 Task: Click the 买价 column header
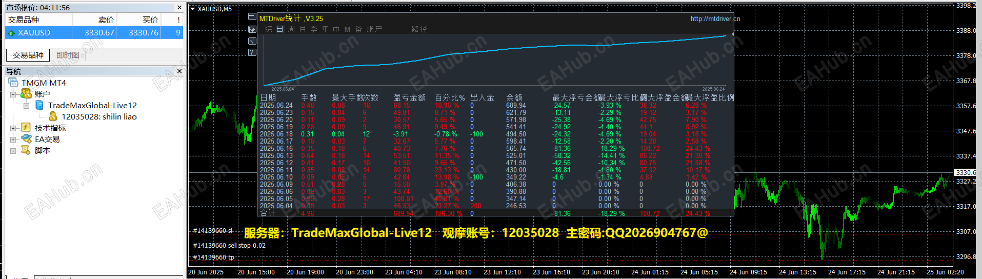(139, 19)
